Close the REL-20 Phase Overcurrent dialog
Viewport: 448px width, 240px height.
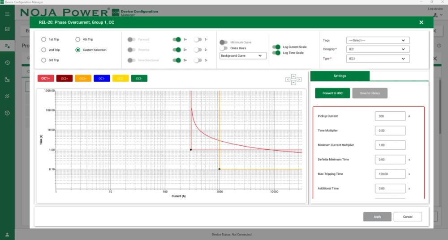[421, 22]
